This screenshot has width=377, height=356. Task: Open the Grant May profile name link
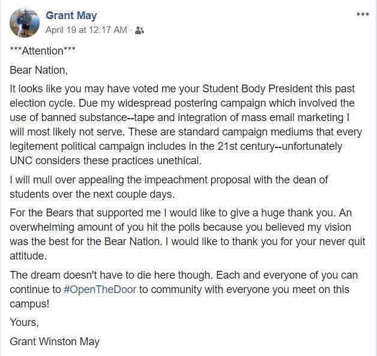tap(71, 16)
